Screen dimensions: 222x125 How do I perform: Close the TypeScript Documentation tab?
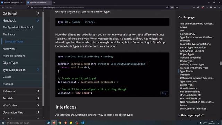[50, 2]
